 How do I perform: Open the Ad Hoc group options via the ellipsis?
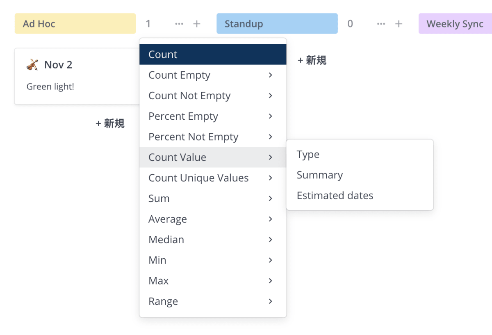(x=179, y=23)
